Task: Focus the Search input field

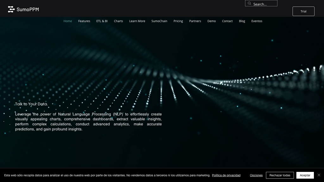Action: point(264,4)
